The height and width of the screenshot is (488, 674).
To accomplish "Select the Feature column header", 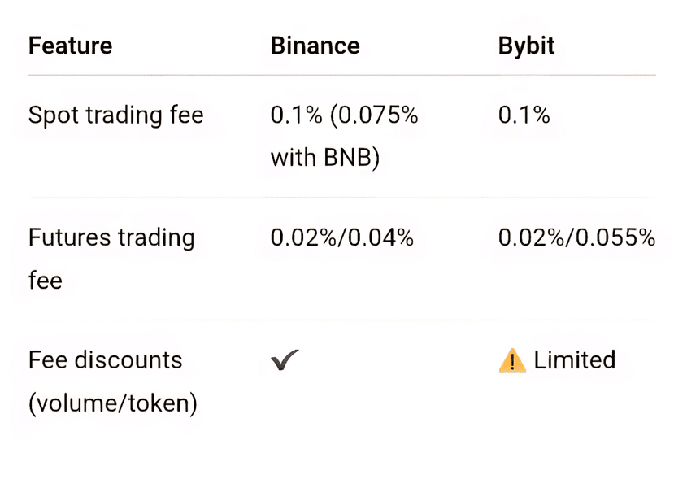I will pyautogui.click(x=70, y=46).
